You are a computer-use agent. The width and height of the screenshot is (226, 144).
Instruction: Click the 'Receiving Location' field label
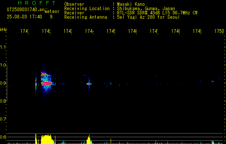coord(87,9)
